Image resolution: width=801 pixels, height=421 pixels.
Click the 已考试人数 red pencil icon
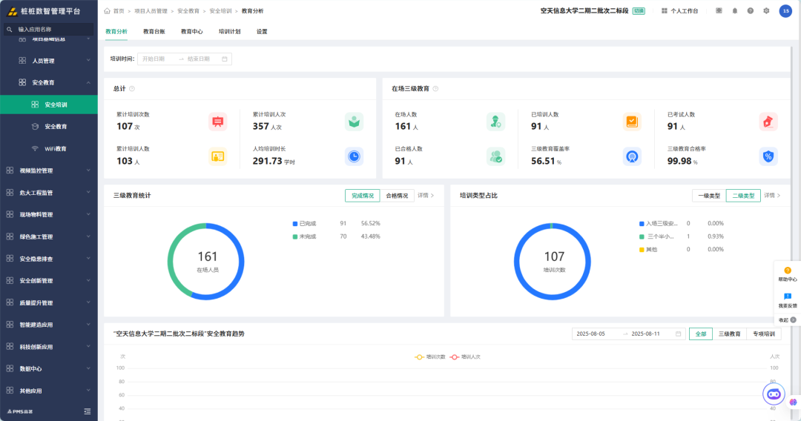pos(768,122)
